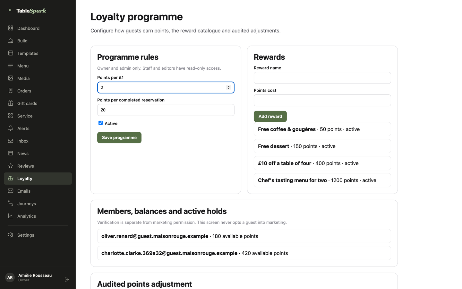This screenshot has width=462, height=289.
Task: Select Chef's tasting menu for two row
Action: click(x=322, y=180)
